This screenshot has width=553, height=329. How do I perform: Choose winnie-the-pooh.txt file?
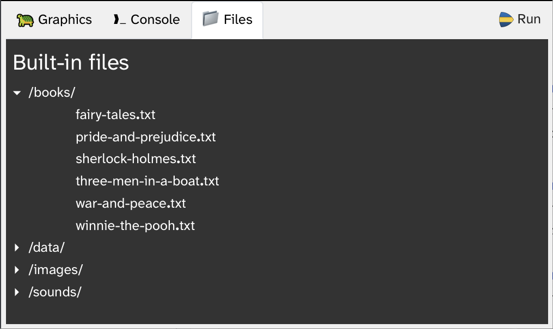click(x=135, y=226)
